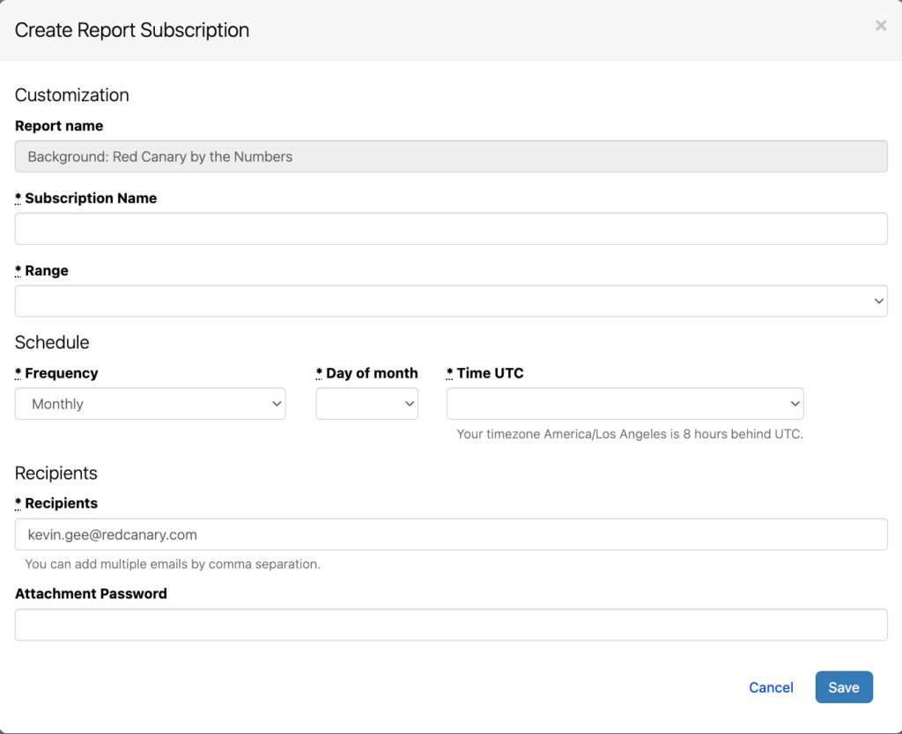Click the Range field label
The height and width of the screenshot is (734, 902).
(x=46, y=271)
